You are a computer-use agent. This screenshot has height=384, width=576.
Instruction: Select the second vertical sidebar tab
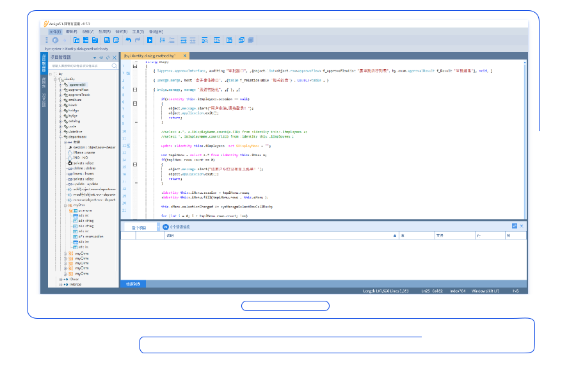click(x=44, y=83)
